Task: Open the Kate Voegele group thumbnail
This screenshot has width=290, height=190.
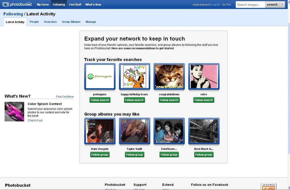Action: (x=100, y=131)
